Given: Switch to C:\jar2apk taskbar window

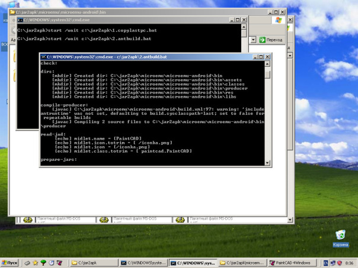Looking at the screenshot, I should [x=93, y=263].
